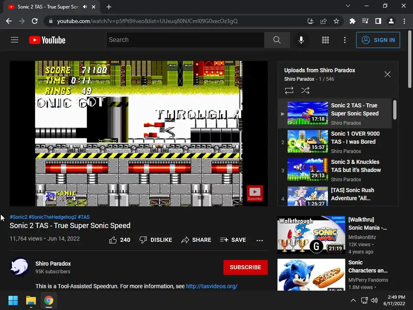Viewport: 413px width, 310px height.
Task: Open Shiro Paradox channel name link
Action: click(53, 264)
